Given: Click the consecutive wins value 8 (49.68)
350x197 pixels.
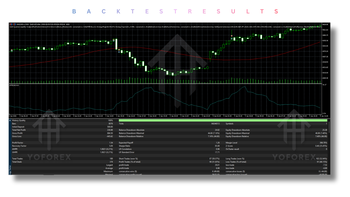Looking at the screenshot, I should click(215, 172).
